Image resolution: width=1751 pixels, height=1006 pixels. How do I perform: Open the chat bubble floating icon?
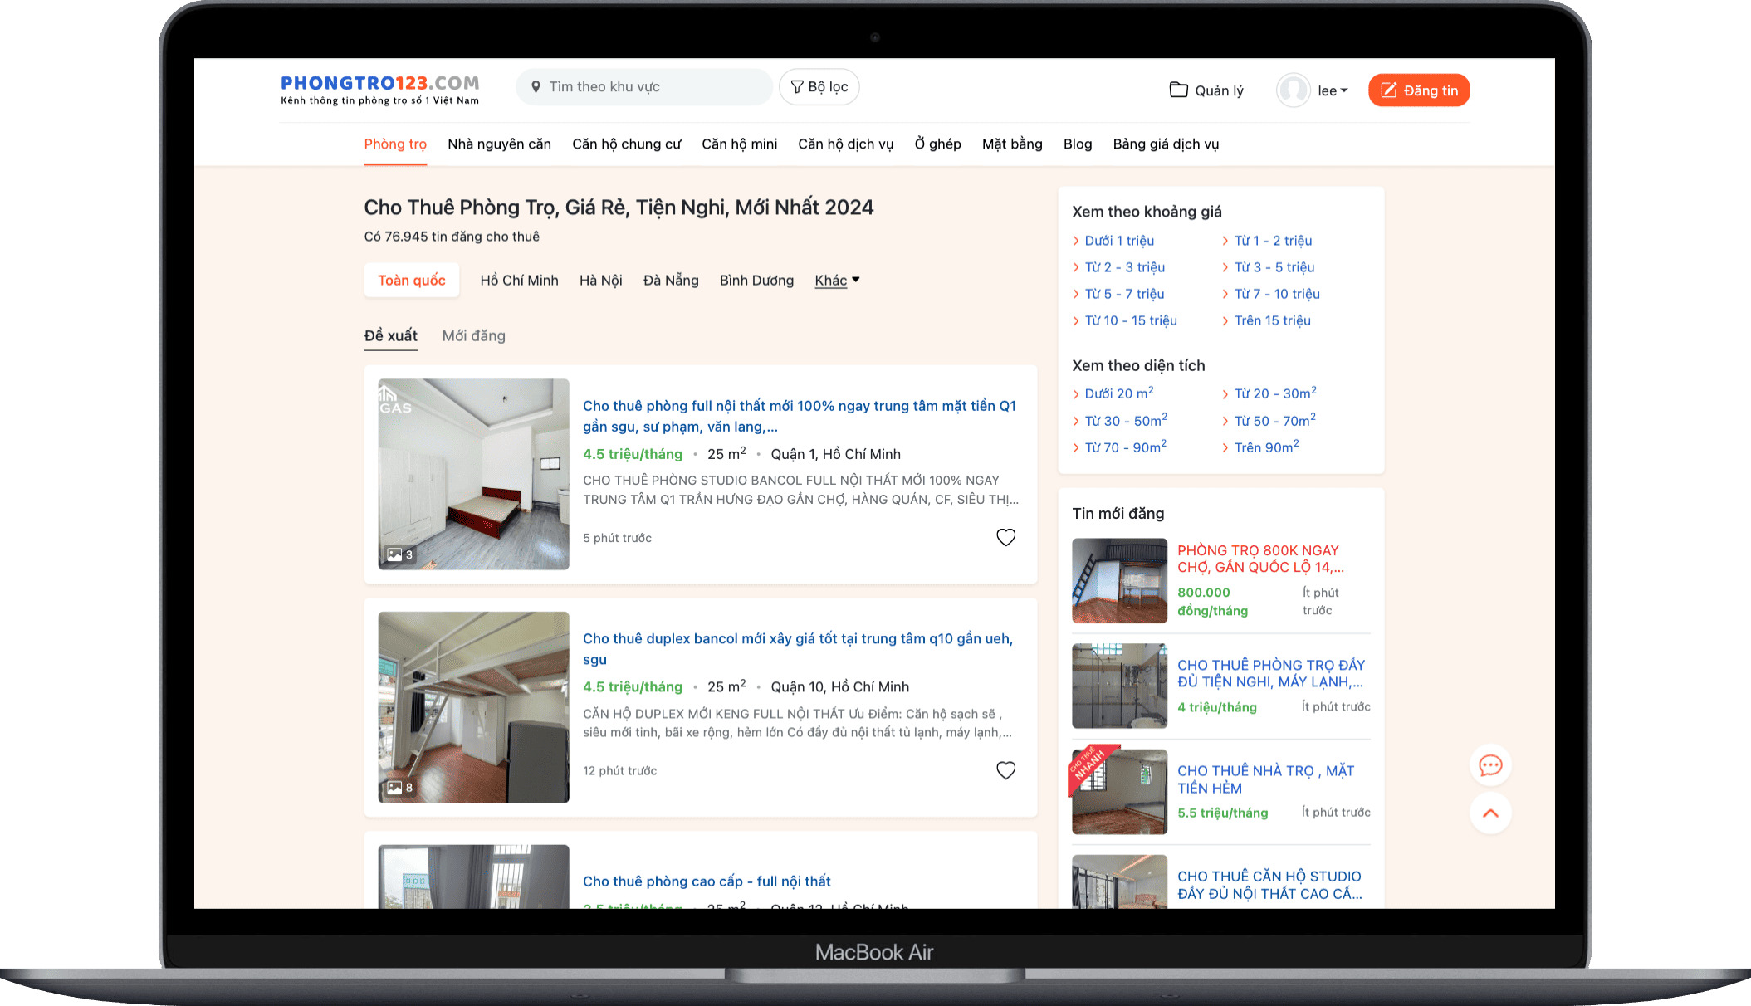point(1490,765)
